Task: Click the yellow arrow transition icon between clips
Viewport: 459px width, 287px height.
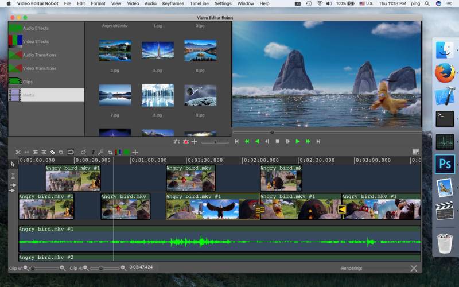Action: pyautogui.click(x=341, y=209)
